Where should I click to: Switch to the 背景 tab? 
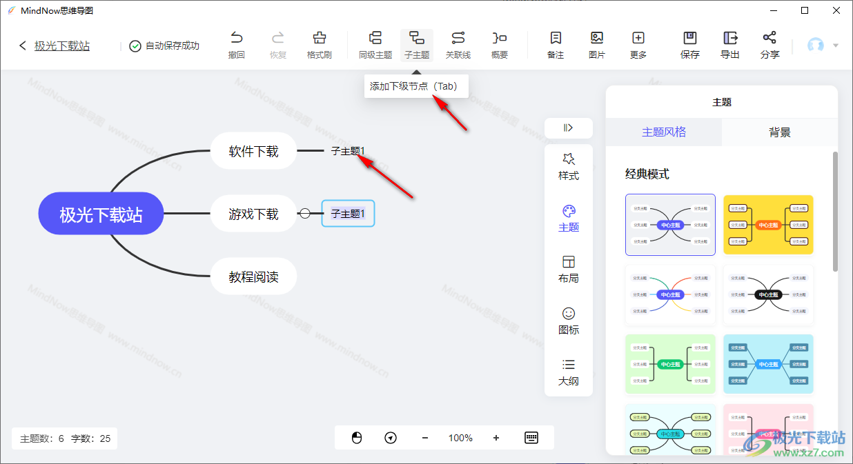pyautogui.click(x=780, y=132)
